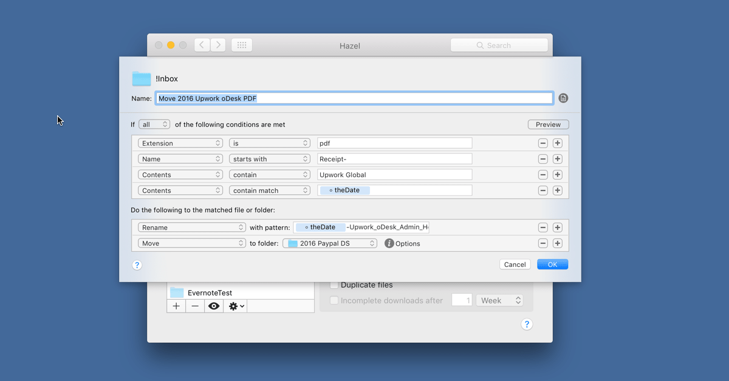Open the 2016 Paypal DS folder dropdown
This screenshot has height=381, width=729.
330,243
